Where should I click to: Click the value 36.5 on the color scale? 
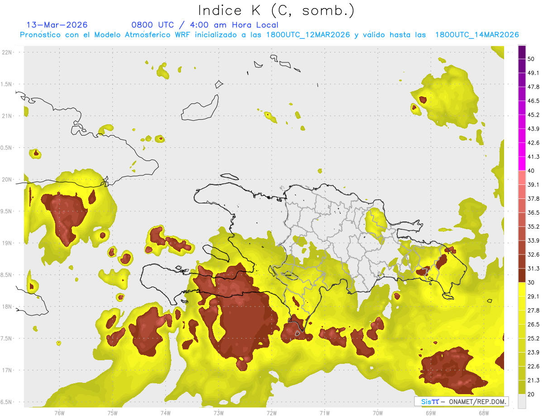pos(533,212)
